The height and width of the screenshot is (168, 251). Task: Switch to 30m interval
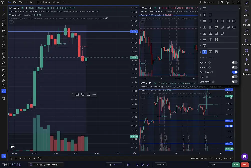pyautogui.click(x=21, y=2)
